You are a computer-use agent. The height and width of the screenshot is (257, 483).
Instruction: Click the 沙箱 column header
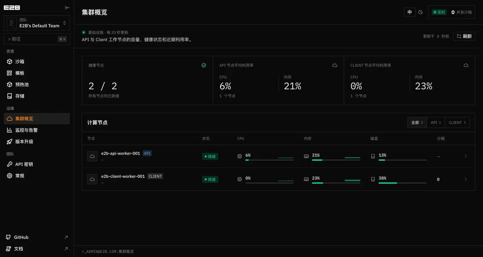coord(441,138)
